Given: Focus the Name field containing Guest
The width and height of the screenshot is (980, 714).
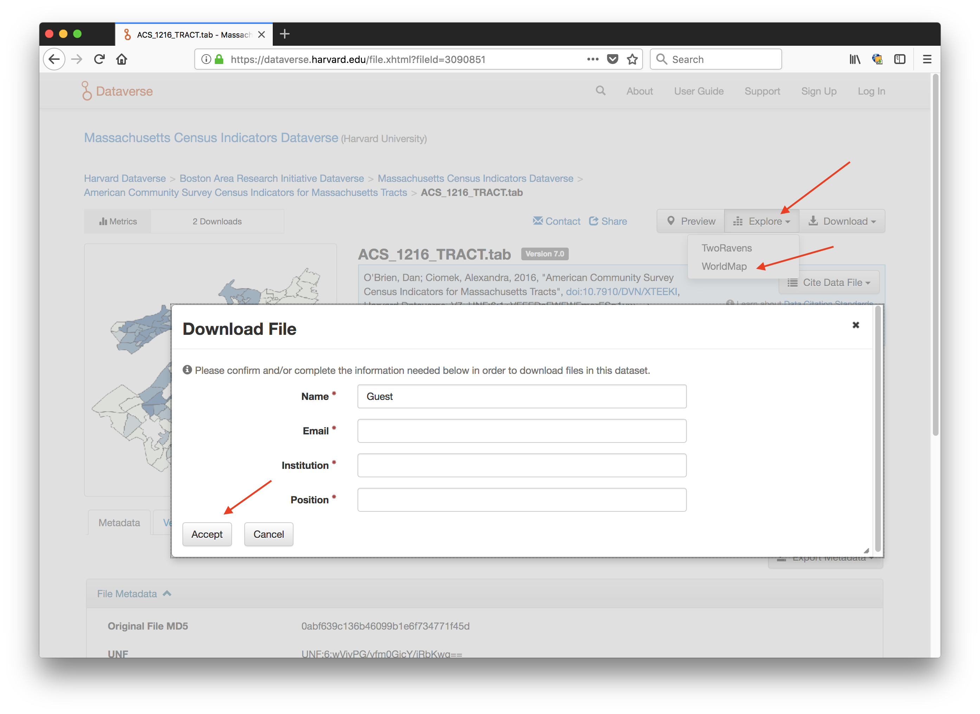Looking at the screenshot, I should pos(522,397).
